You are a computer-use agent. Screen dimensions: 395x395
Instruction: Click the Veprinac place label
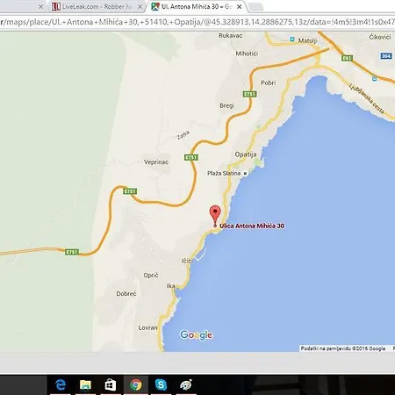point(156,162)
